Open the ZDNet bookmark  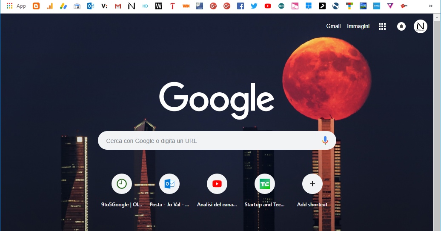404,6
